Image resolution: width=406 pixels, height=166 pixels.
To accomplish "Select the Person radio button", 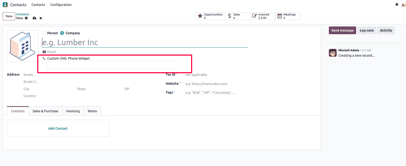I will coord(44,33).
